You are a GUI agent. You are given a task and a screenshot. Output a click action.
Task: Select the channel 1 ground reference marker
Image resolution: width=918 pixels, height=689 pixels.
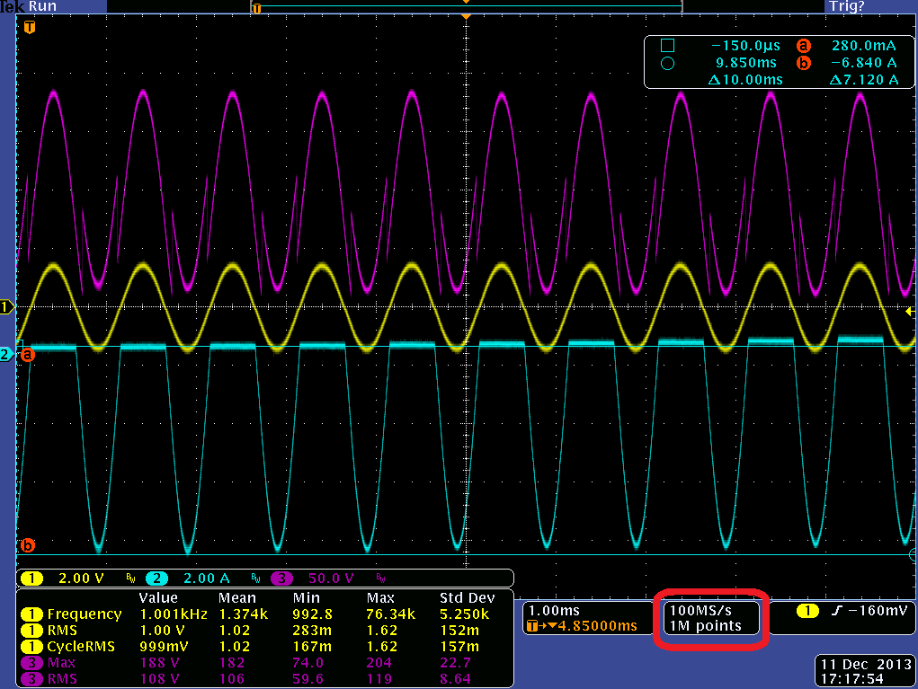[x=6, y=306]
